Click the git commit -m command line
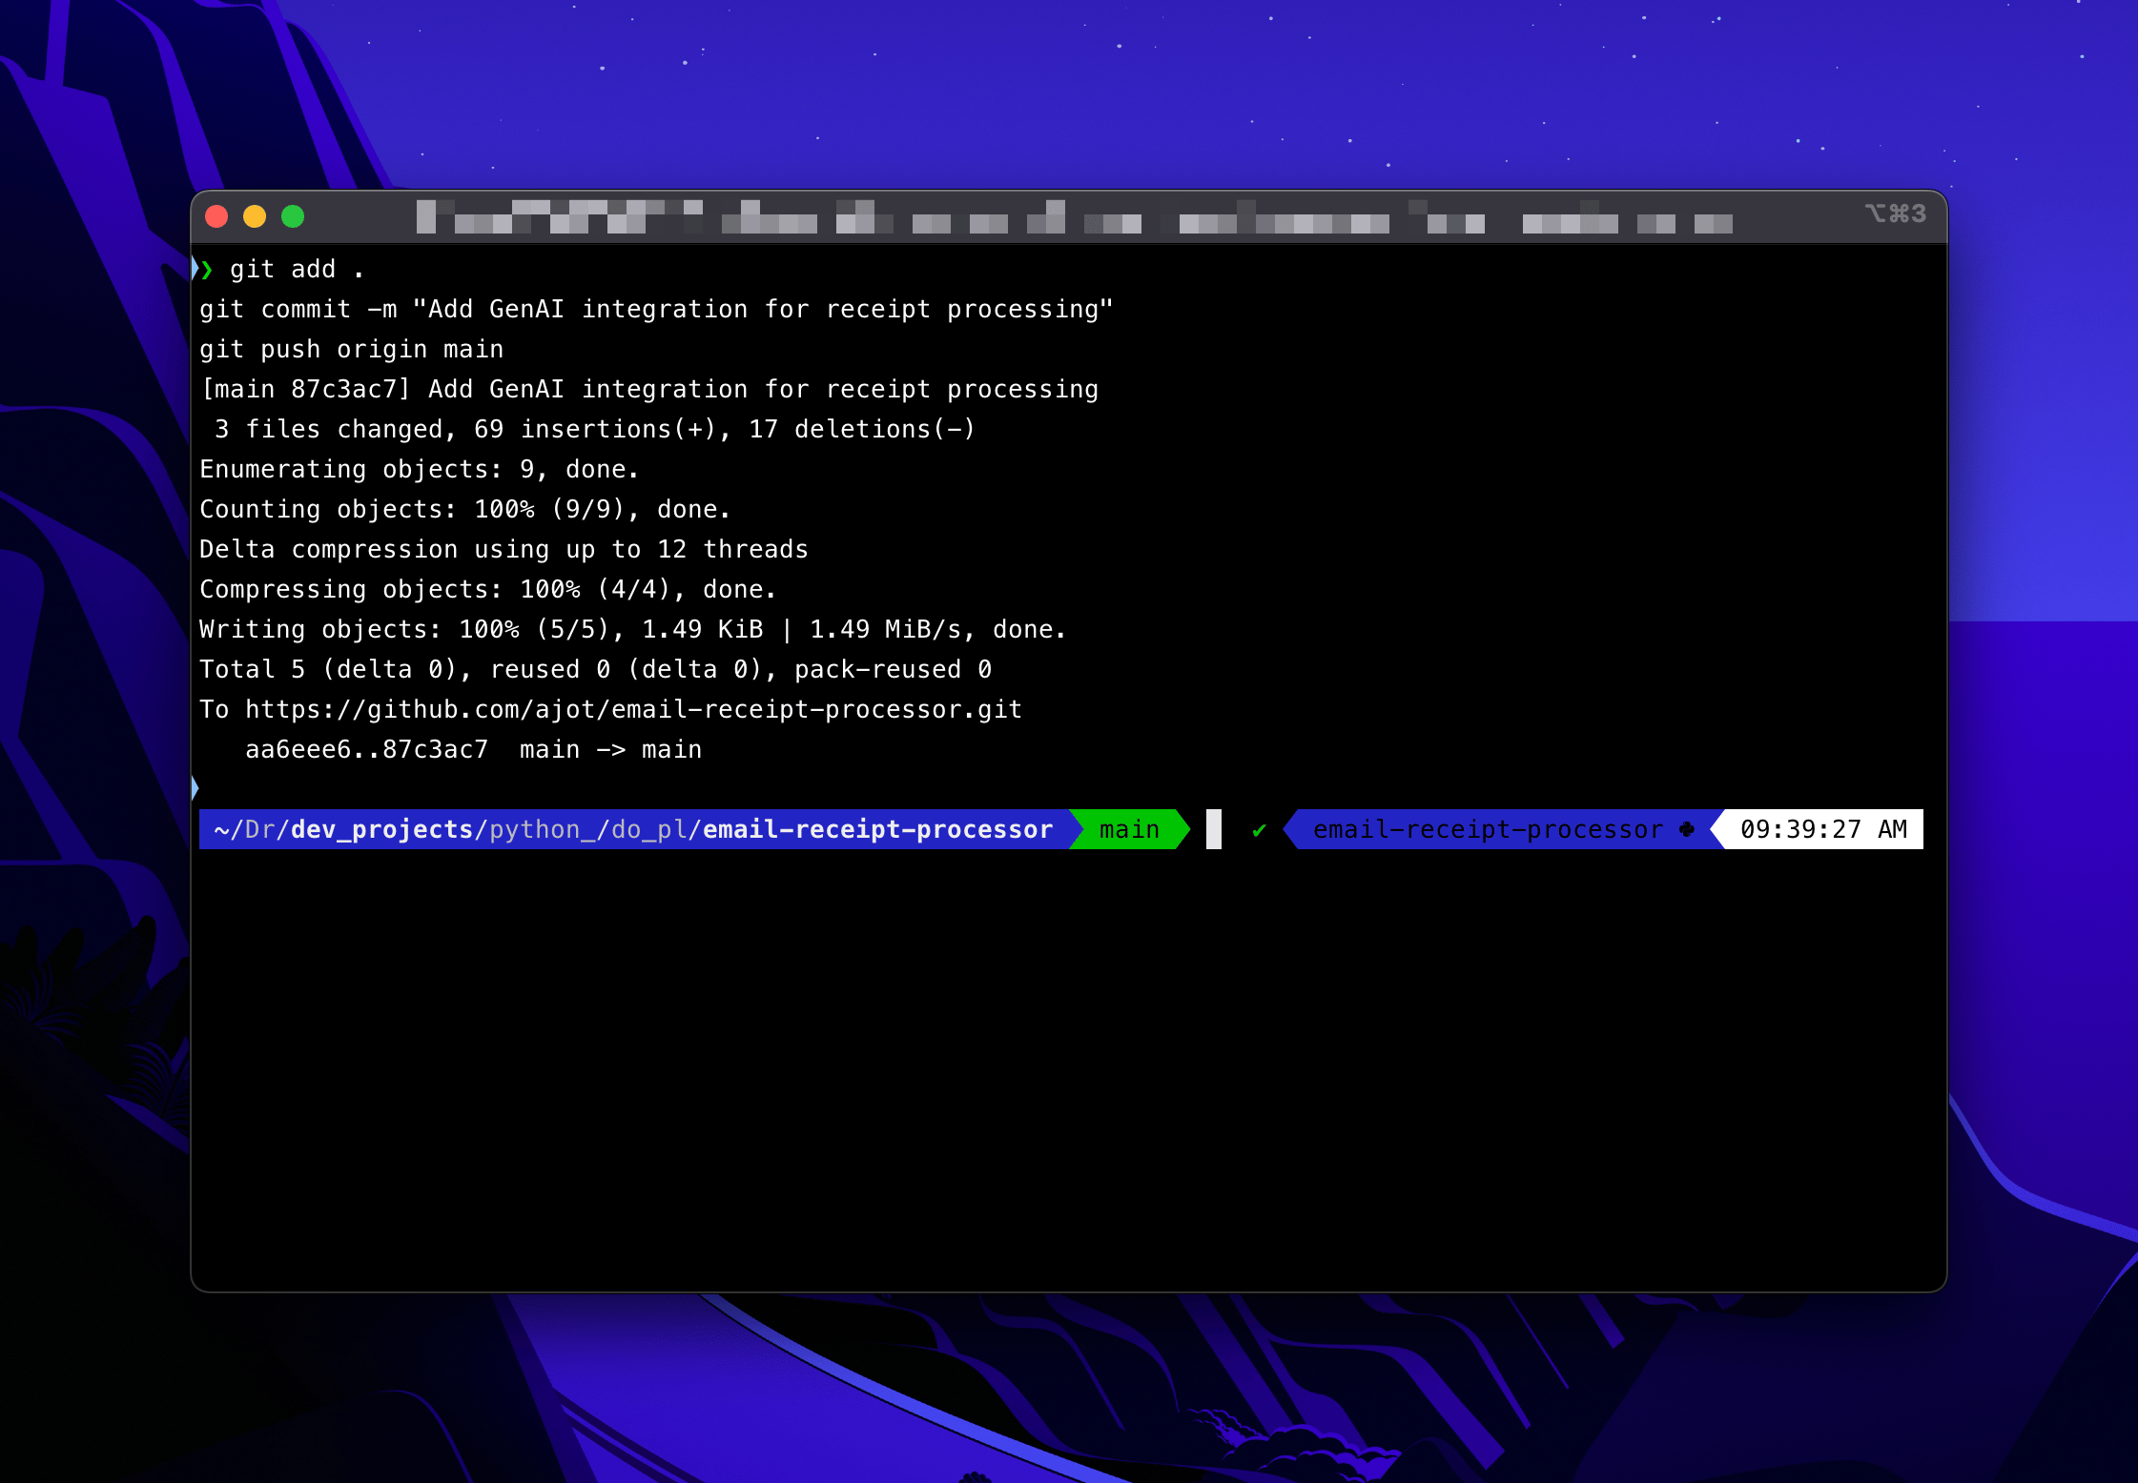This screenshot has height=1483, width=2138. click(656, 310)
